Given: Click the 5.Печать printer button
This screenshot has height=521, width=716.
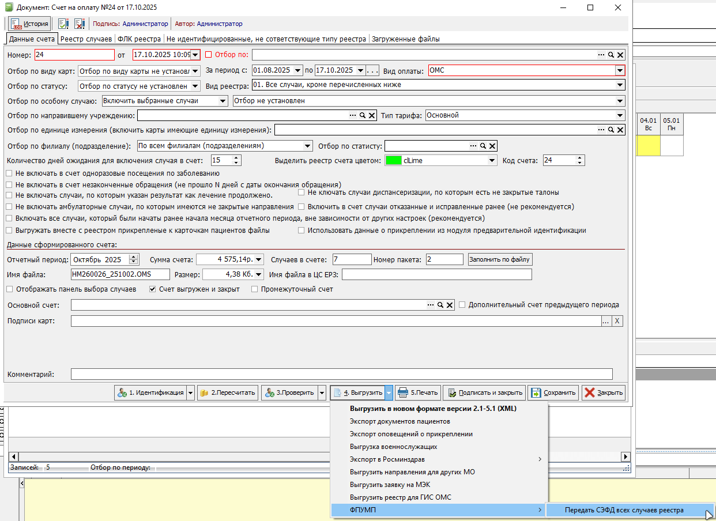Looking at the screenshot, I should (419, 392).
